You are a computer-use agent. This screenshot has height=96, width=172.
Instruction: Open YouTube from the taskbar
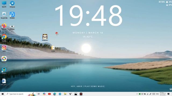click(49, 94)
